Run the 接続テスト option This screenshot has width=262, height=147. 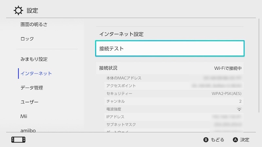tap(170, 49)
